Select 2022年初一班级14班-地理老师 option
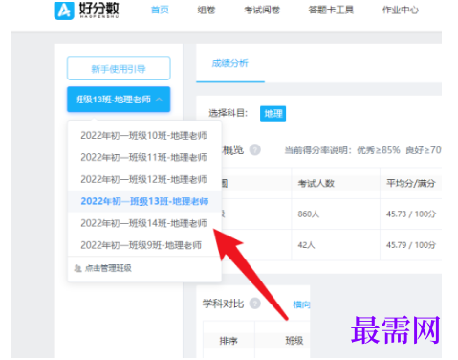 [x=144, y=223]
